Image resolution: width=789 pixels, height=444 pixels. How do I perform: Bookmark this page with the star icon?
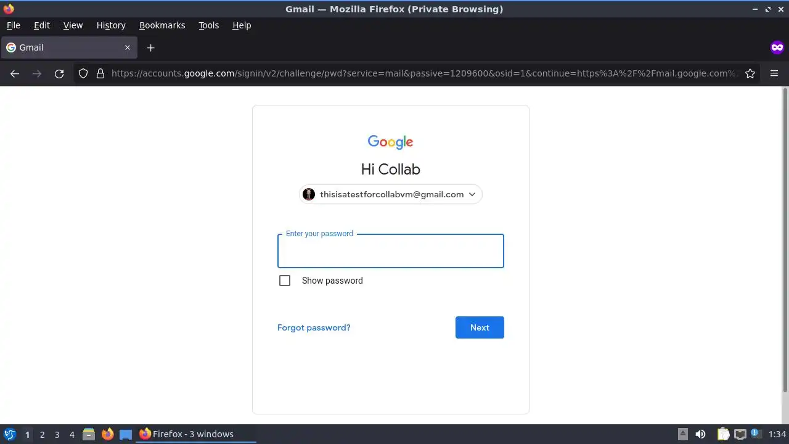750,73
